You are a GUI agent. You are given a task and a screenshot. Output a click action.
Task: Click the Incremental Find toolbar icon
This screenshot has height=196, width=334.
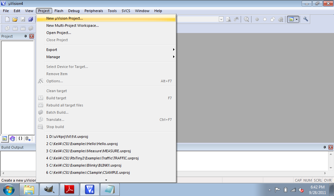click(x=236, y=19)
